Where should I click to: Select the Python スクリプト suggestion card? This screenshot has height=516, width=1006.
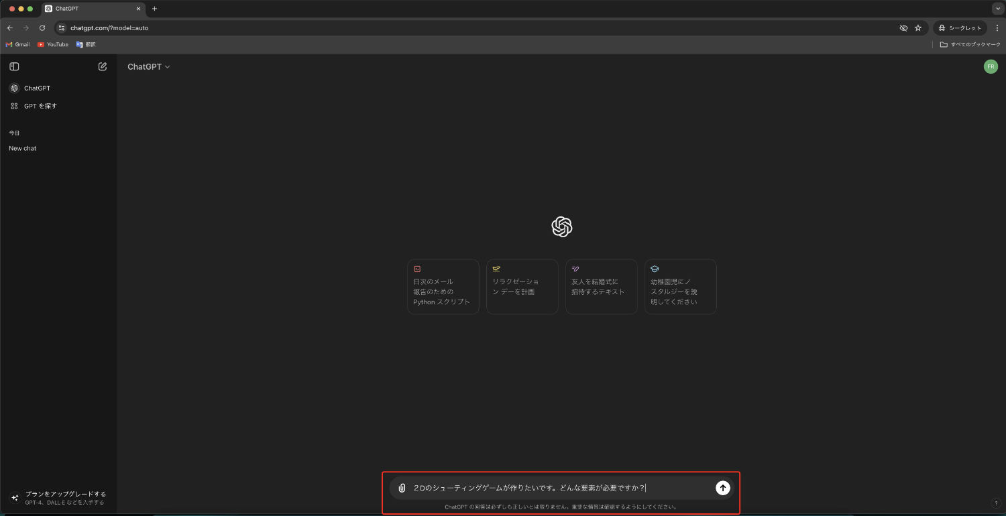(x=443, y=287)
